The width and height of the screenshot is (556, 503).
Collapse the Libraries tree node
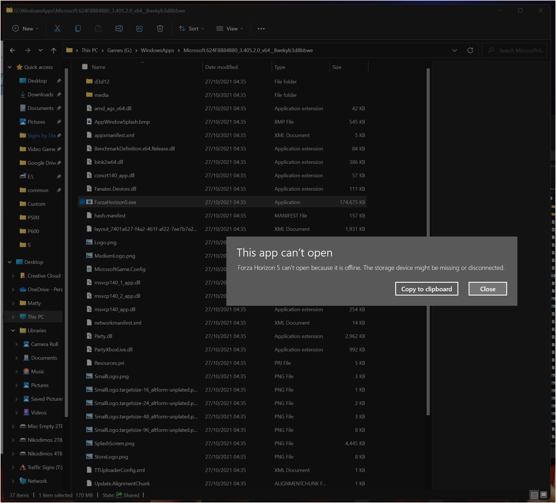point(13,330)
